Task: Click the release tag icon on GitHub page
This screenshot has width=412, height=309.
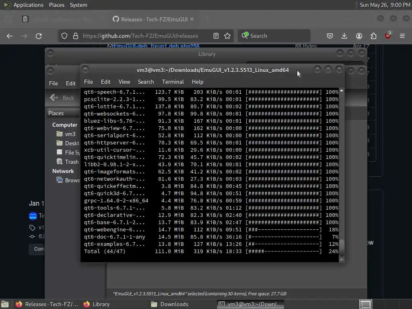Action: [32, 228]
